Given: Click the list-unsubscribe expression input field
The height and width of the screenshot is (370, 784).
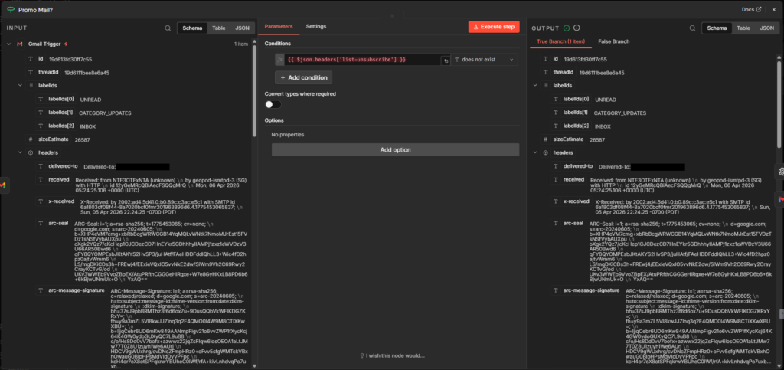Looking at the screenshot, I should [362, 60].
